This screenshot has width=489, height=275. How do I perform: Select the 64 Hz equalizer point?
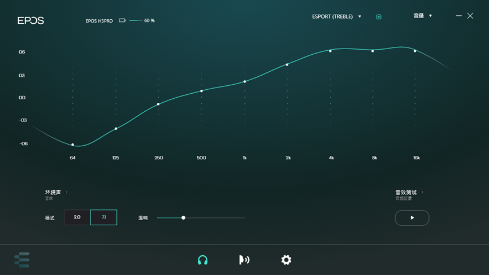tap(73, 145)
